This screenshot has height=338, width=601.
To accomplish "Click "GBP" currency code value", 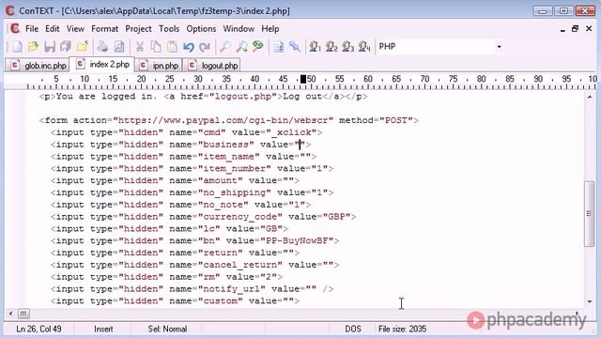I will (x=336, y=217).
